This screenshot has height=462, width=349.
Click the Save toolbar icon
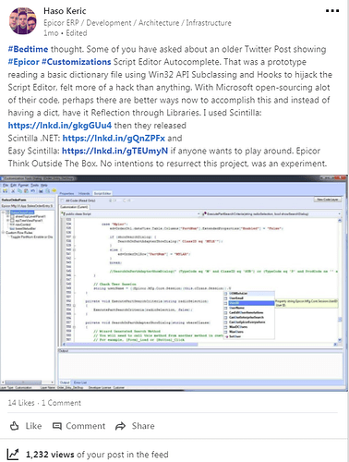click(6, 191)
